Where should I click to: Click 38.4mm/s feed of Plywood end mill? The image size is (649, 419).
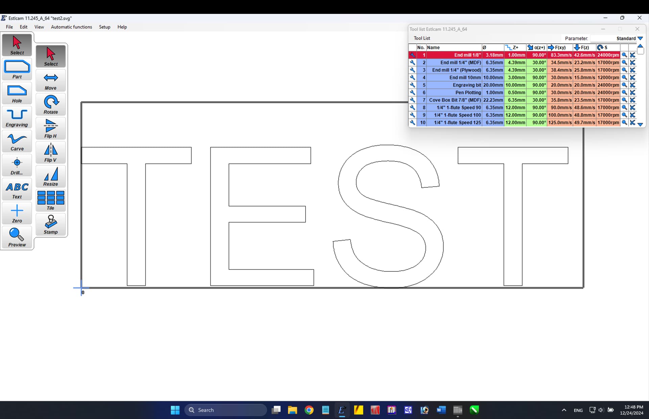pyautogui.click(x=560, y=70)
